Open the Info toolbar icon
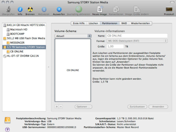Screen dimensions: 176x132 click(20, 9)
